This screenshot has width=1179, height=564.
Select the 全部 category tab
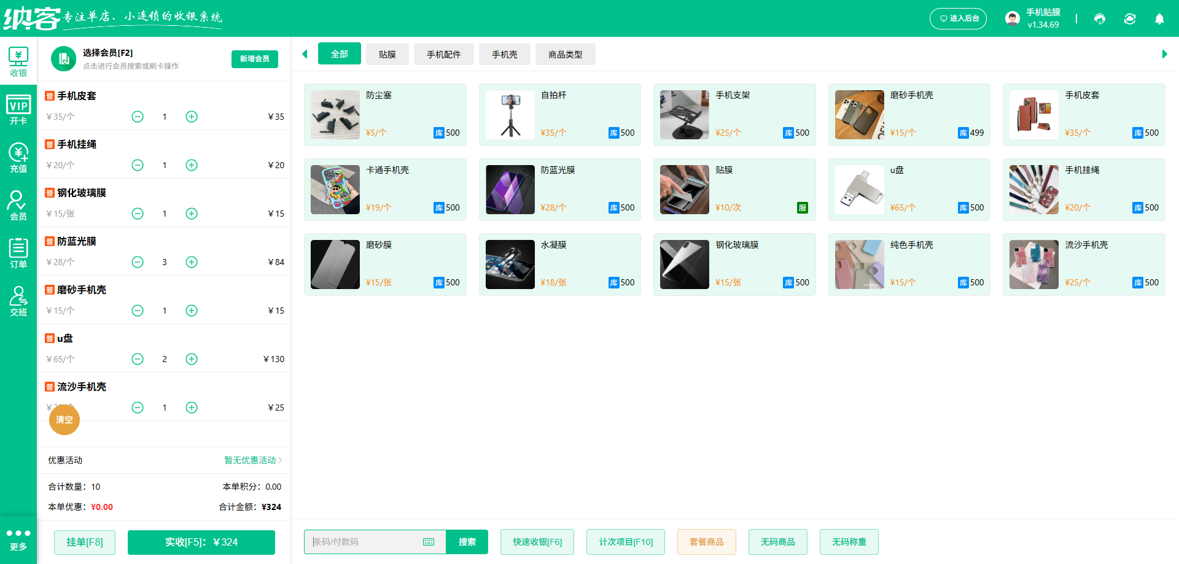pos(340,54)
